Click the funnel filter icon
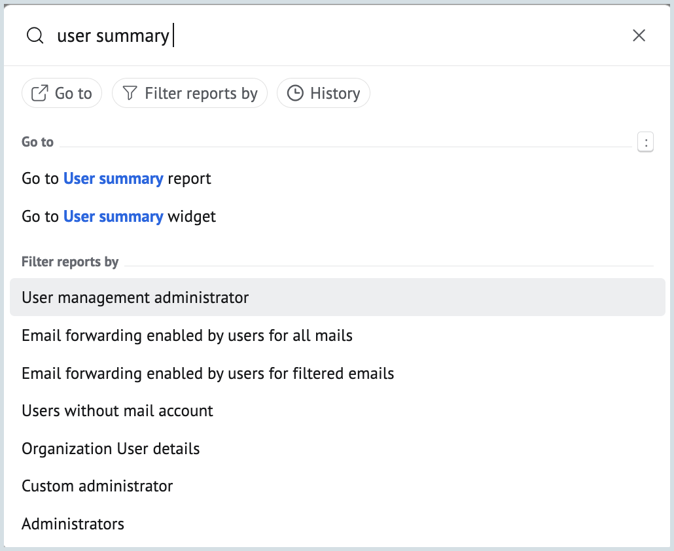 [x=130, y=94]
